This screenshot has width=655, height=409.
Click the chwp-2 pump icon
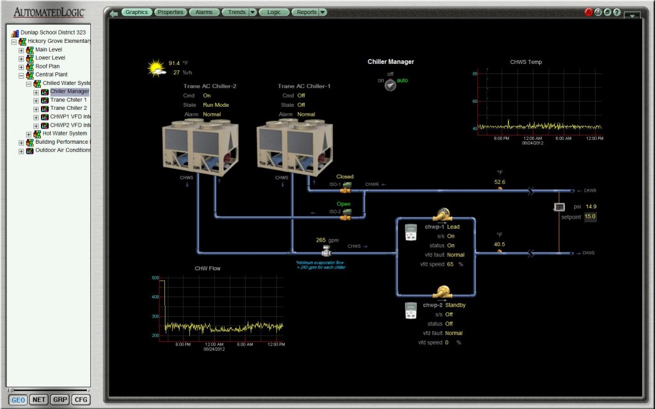pos(442,292)
